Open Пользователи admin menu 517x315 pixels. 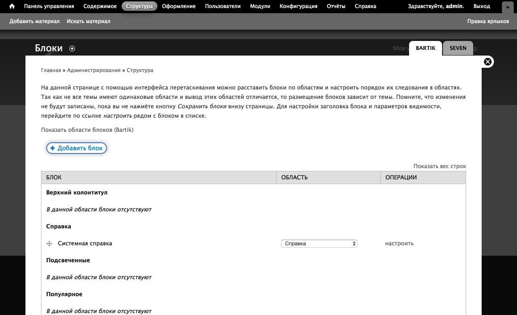pos(223,6)
